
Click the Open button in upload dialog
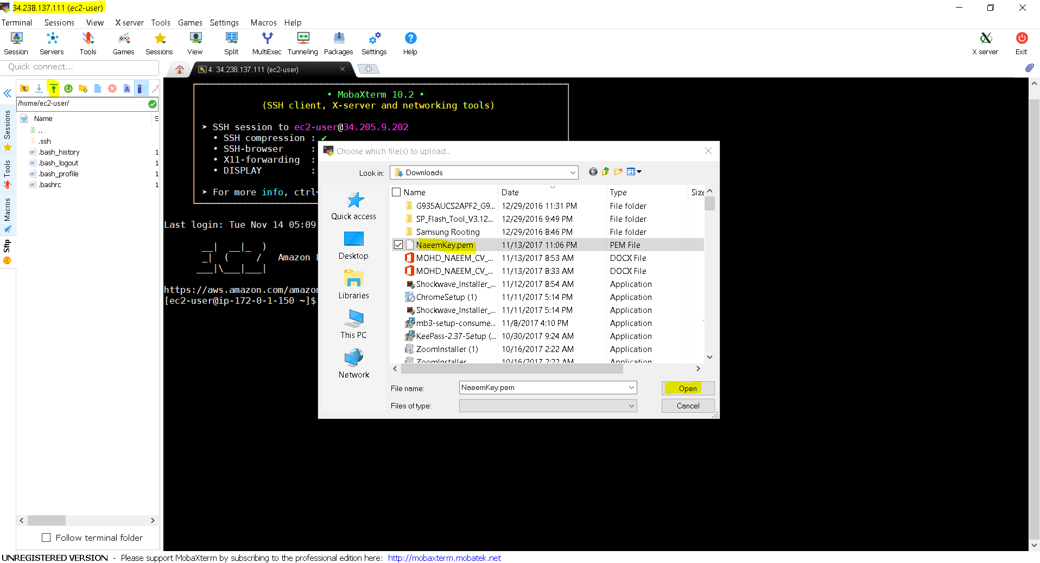(688, 388)
